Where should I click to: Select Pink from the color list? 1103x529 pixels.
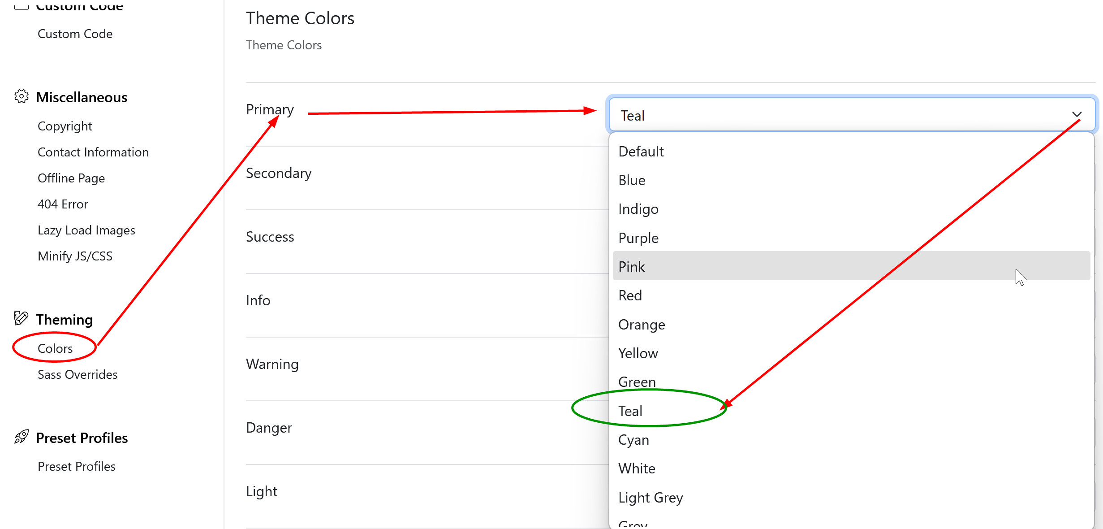click(x=632, y=266)
